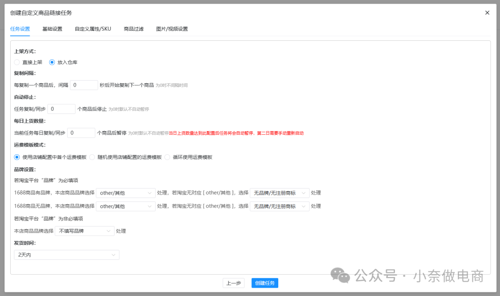Screen dimensions: 500x296
Task: Click the 为0时默认不自动暂停 hint under 自动停止
Action: (x=129, y=109)
